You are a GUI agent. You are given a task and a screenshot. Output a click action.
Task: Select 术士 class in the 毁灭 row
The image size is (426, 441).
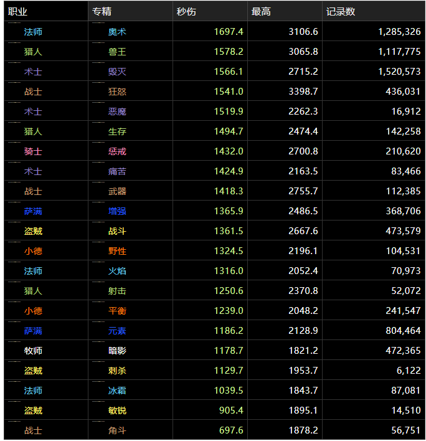[x=33, y=72]
